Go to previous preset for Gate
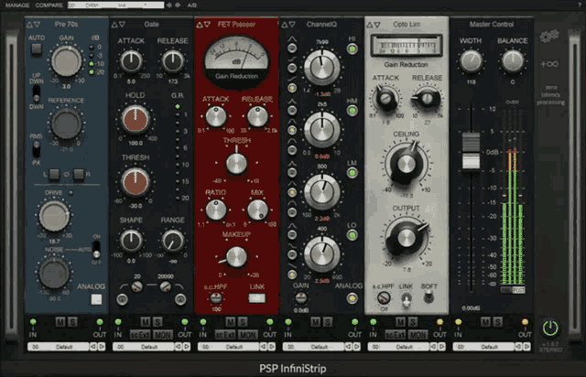 click(179, 347)
